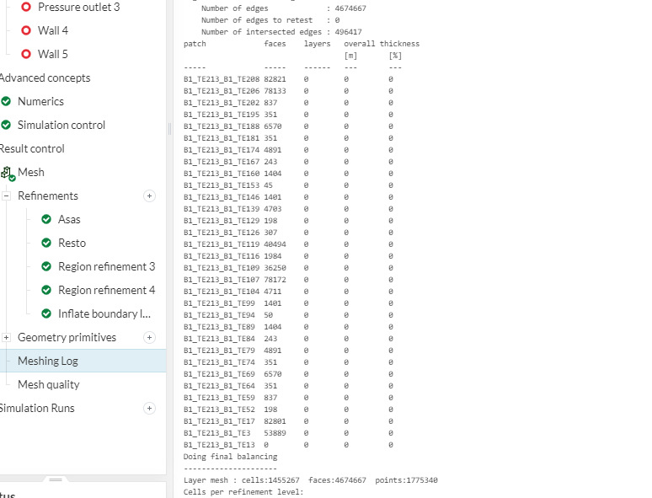The image size is (652, 498).
Task: Collapse the Refinements tree node
Action: coord(7,195)
